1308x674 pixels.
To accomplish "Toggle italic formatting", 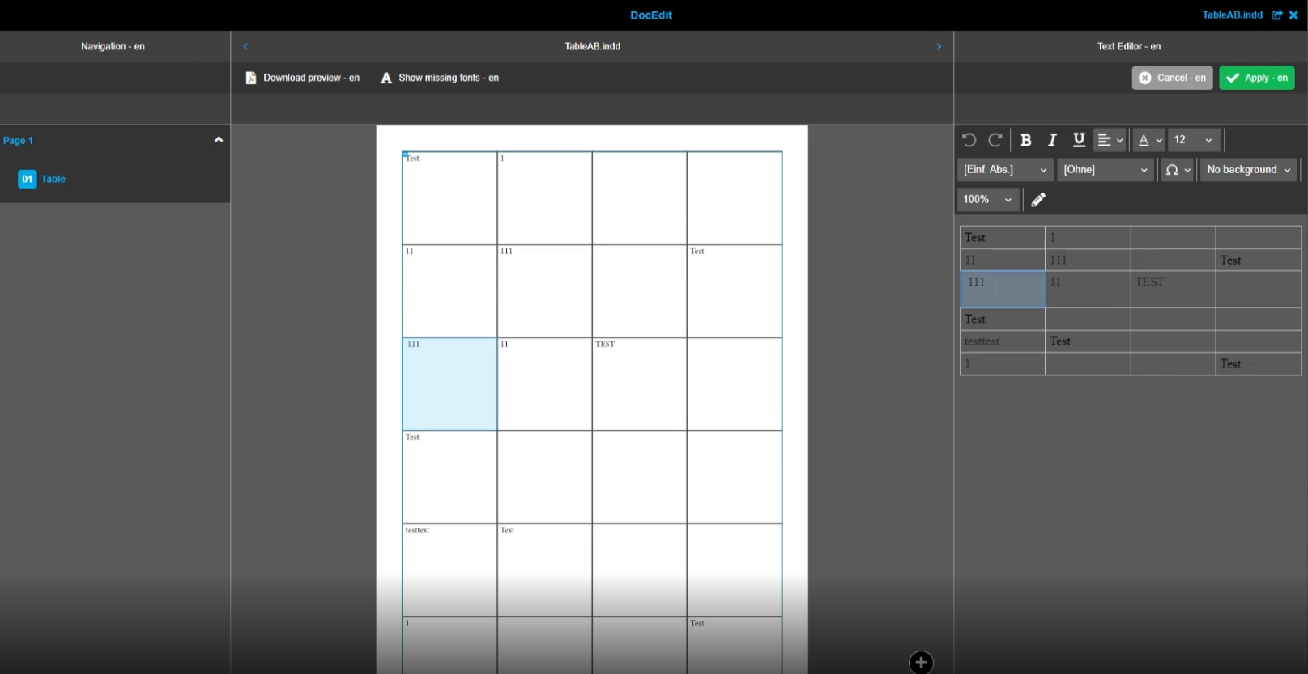I will tap(1052, 140).
